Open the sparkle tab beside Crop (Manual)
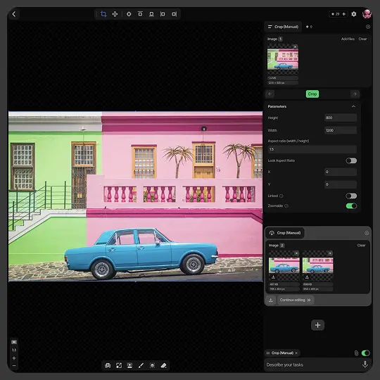The image size is (380, 380). [x=309, y=27]
